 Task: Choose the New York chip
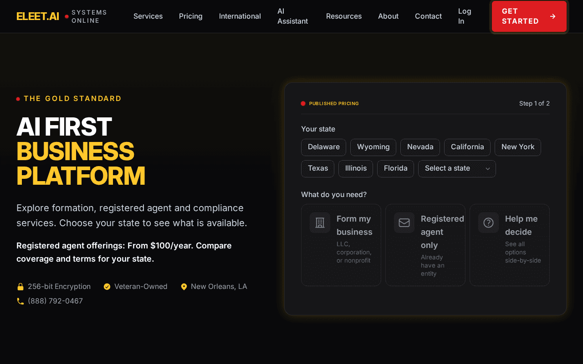coord(518,147)
